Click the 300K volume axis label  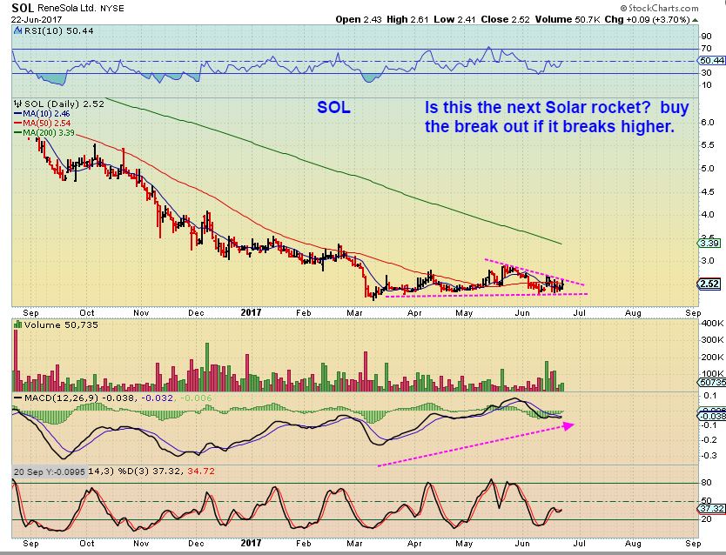tap(712, 339)
